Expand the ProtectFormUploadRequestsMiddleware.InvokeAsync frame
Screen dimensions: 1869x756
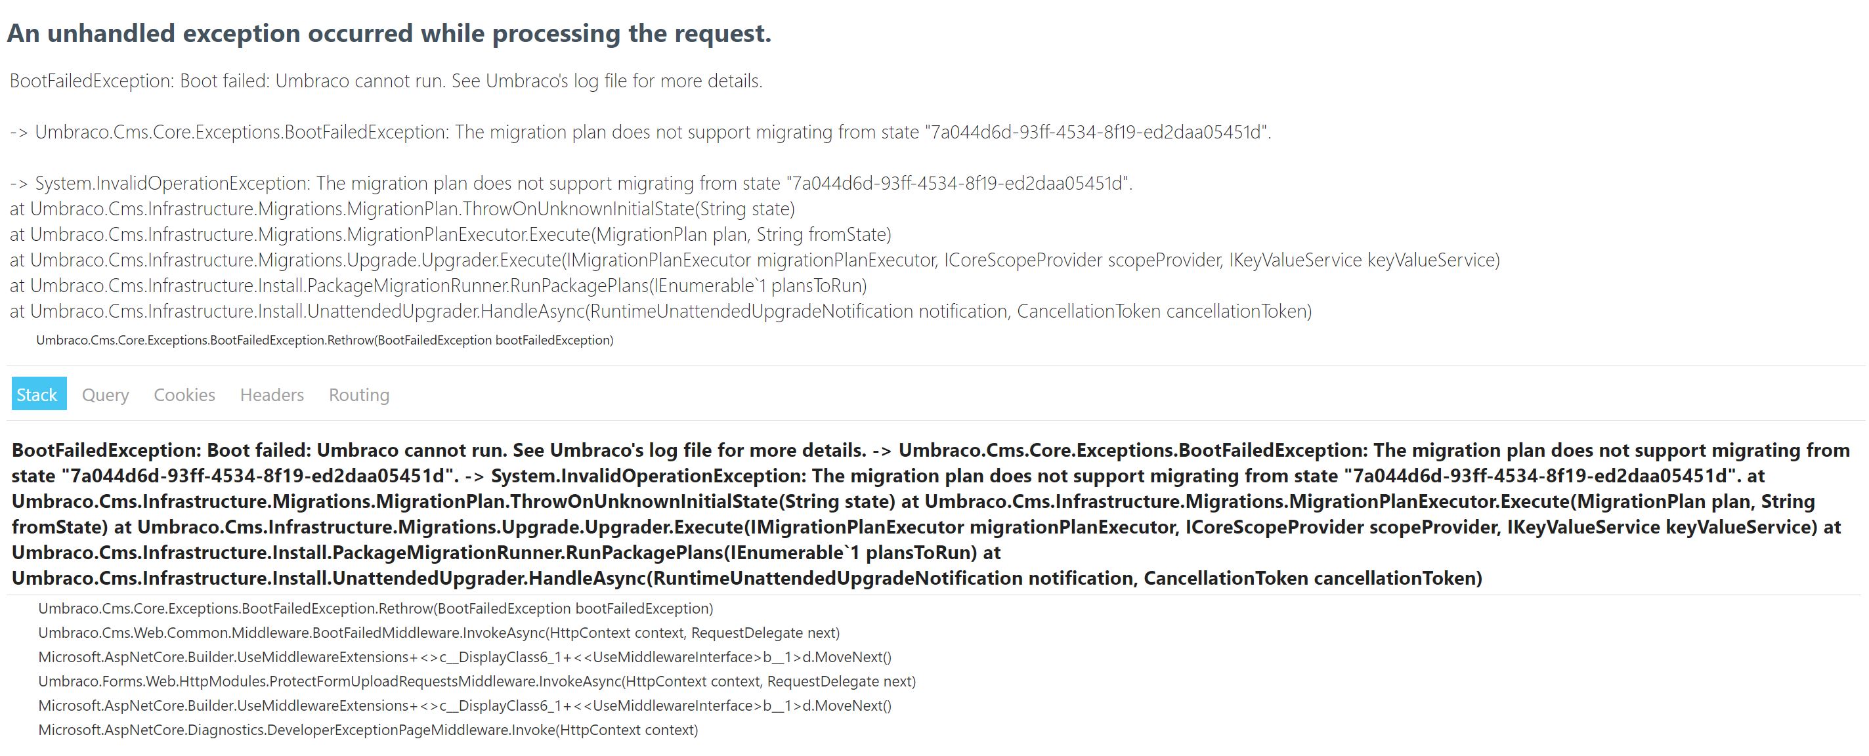[x=477, y=681]
